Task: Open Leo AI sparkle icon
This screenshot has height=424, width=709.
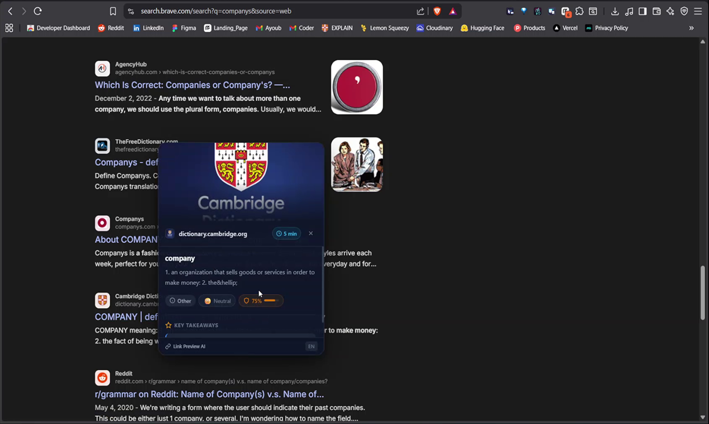Action: [x=670, y=11]
